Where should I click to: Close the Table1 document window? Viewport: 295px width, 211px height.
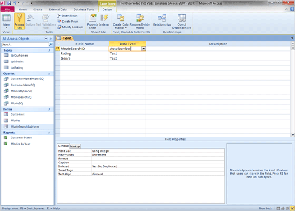(292, 38)
